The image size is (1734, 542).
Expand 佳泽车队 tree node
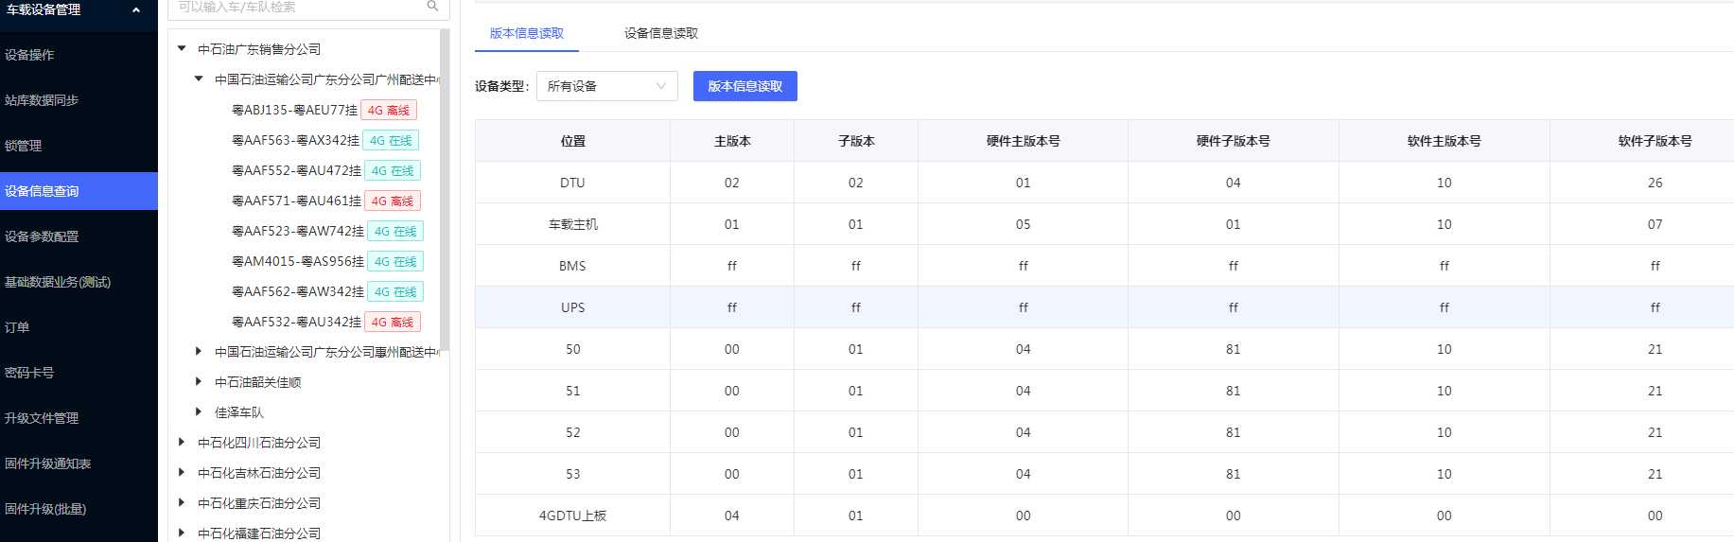pyautogui.click(x=199, y=412)
